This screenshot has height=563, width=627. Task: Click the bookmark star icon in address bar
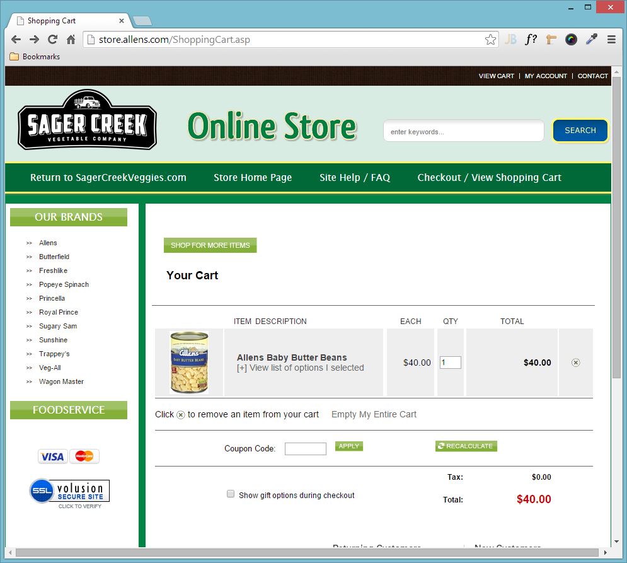490,40
